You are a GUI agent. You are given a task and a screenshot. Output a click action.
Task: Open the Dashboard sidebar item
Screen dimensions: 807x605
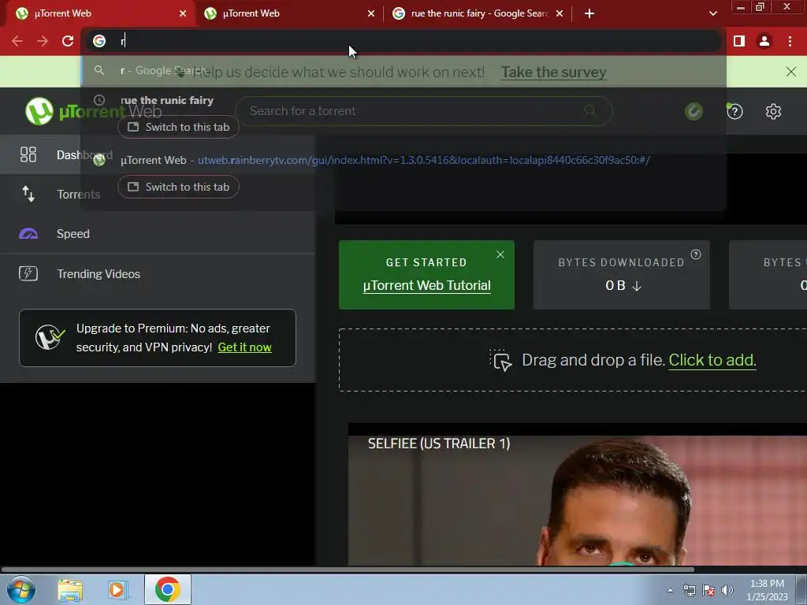(x=158, y=155)
